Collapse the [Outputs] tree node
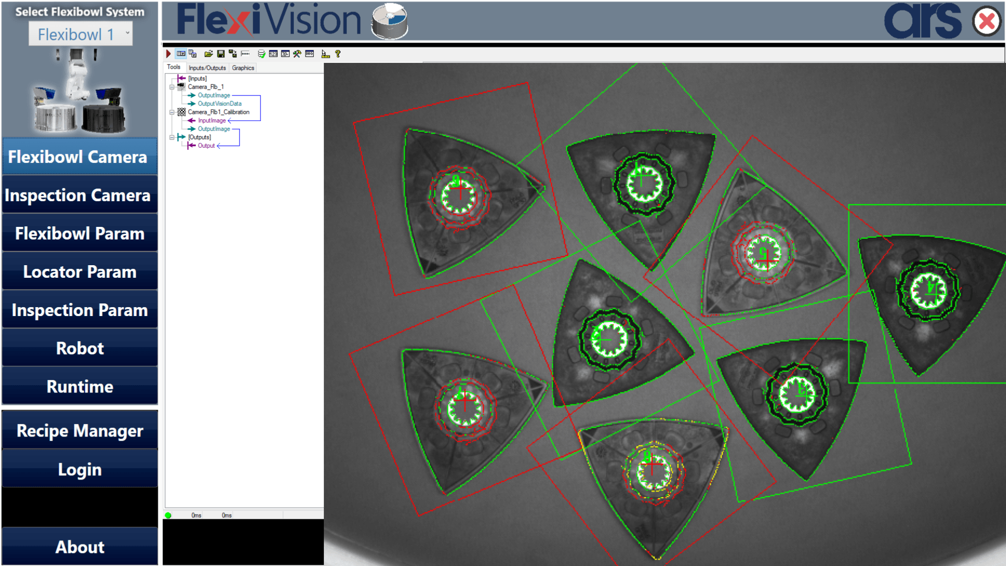Image resolution: width=1006 pixels, height=566 pixels. pyautogui.click(x=172, y=137)
